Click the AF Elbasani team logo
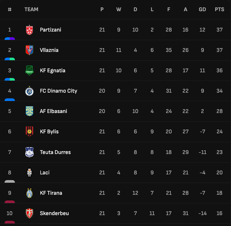 [29, 111]
